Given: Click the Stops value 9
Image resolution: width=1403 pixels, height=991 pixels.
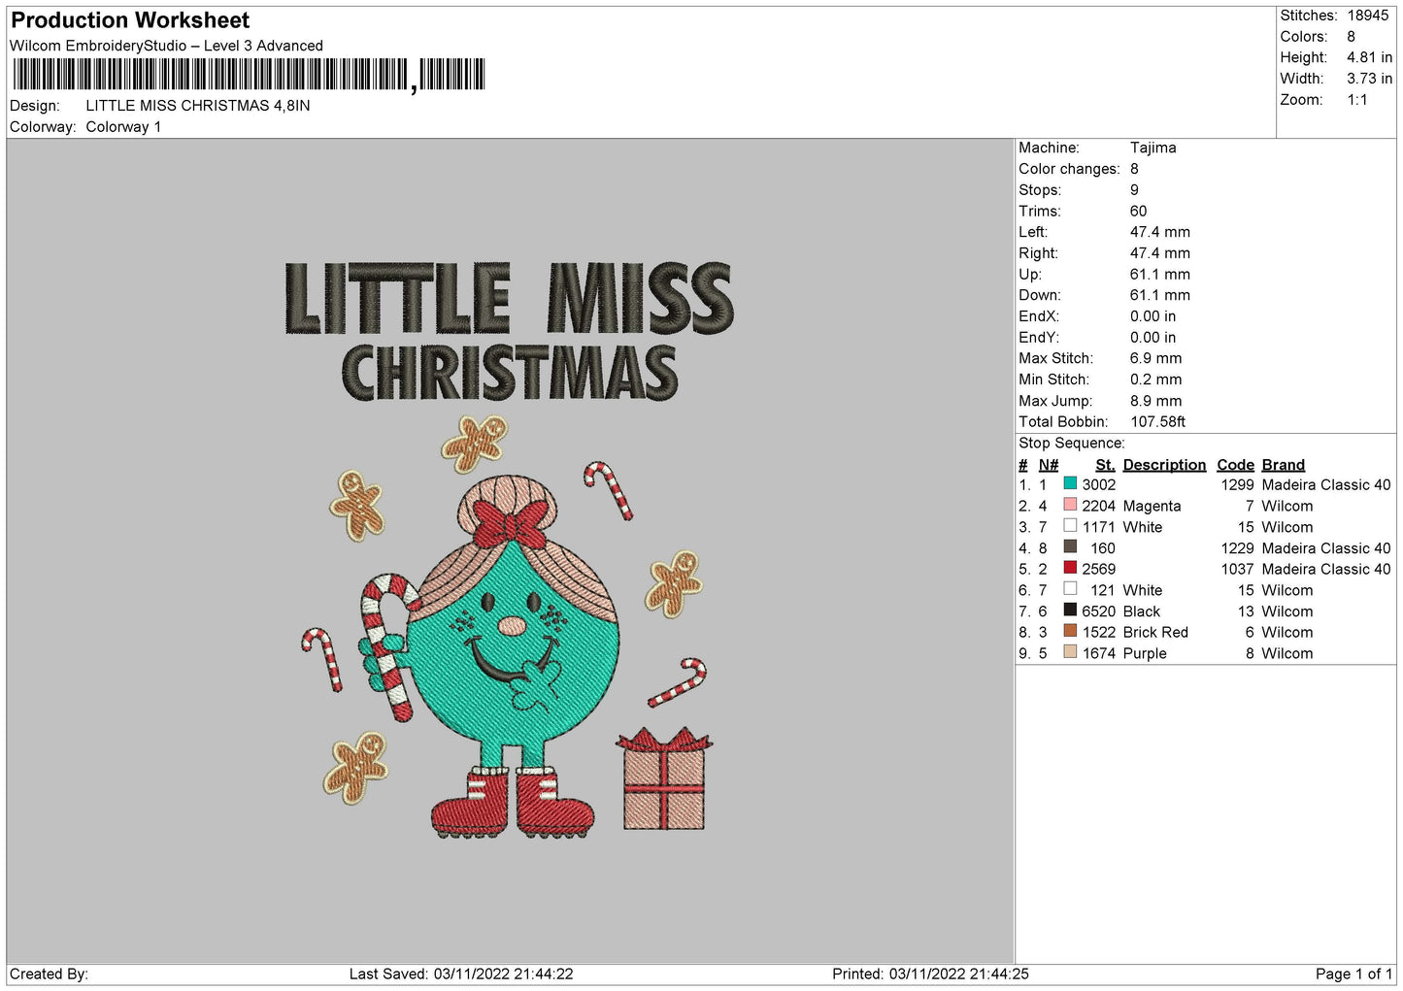Looking at the screenshot, I should point(1134,190).
